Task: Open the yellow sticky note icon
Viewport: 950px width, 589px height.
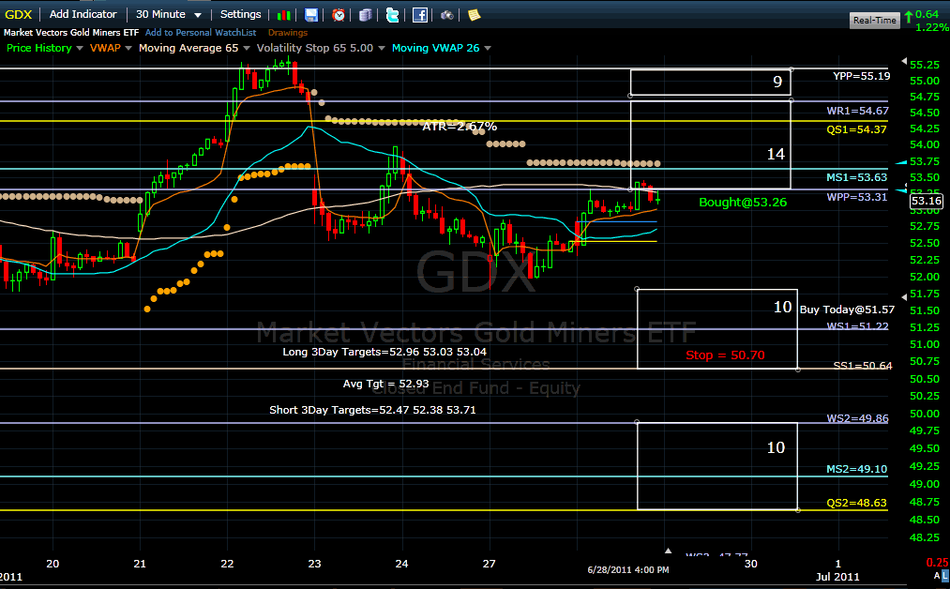Action: [474, 15]
